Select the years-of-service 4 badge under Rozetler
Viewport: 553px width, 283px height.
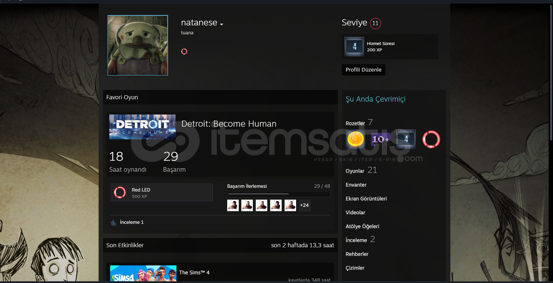pyautogui.click(x=406, y=139)
